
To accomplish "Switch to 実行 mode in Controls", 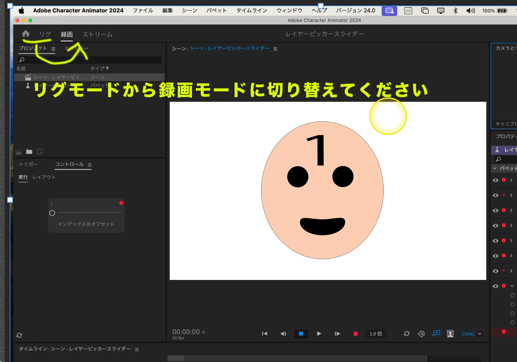I will 23,177.
